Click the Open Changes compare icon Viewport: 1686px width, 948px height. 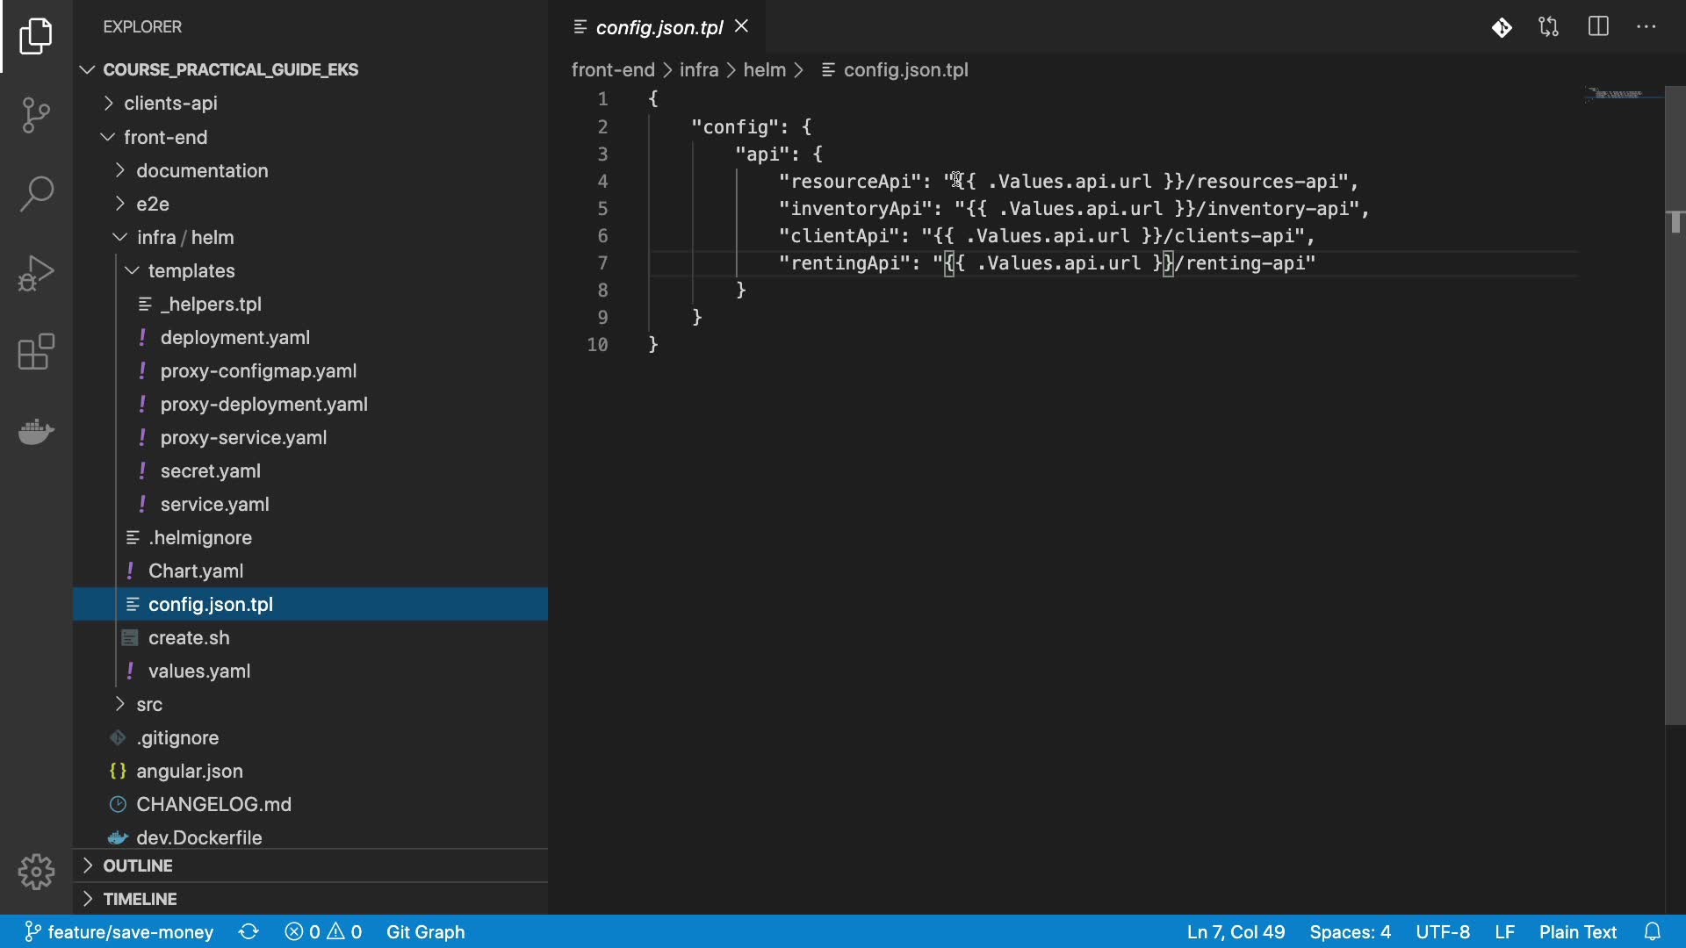coord(1549,27)
